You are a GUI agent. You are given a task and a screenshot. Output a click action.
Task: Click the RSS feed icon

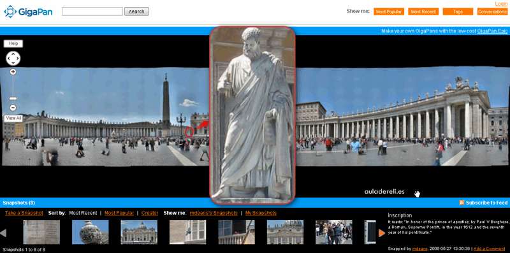pyautogui.click(x=462, y=203)
